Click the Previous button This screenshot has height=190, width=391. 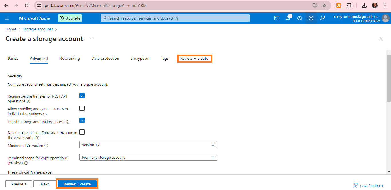(19, 184)
